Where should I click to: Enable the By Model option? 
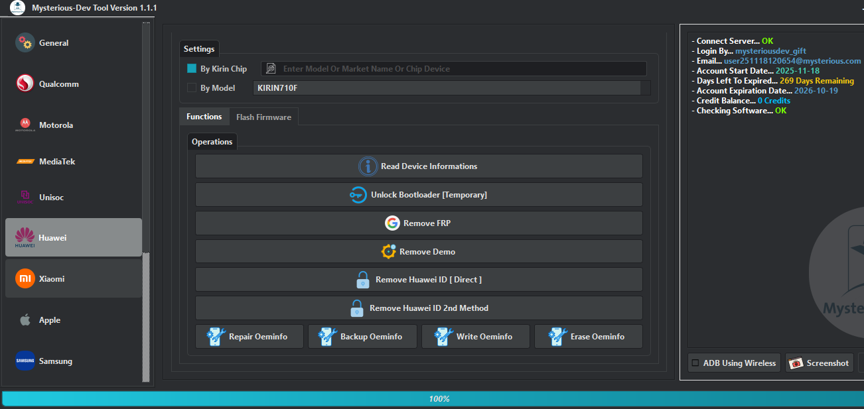pos(192,88)
